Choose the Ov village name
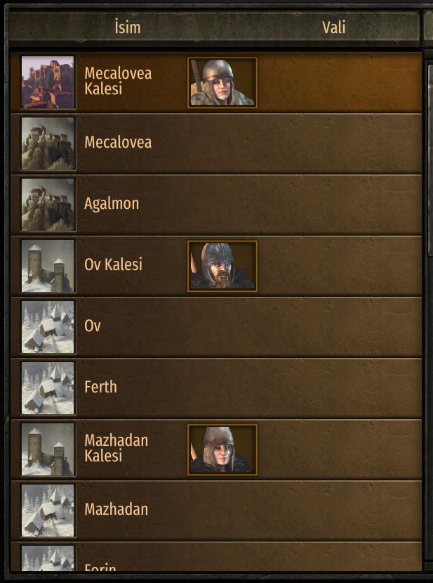Screen dimensions: 433x583 (x=93, y=326)
